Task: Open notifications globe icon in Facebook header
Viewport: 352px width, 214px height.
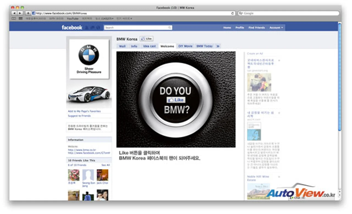Action: [x=98, y=28]
